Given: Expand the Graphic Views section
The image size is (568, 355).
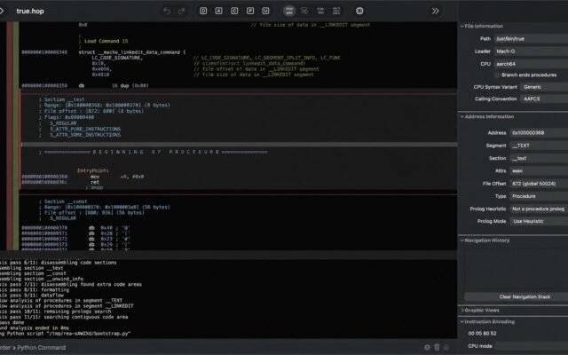Looking at the screenshot, I should click(x=462, y=310).
